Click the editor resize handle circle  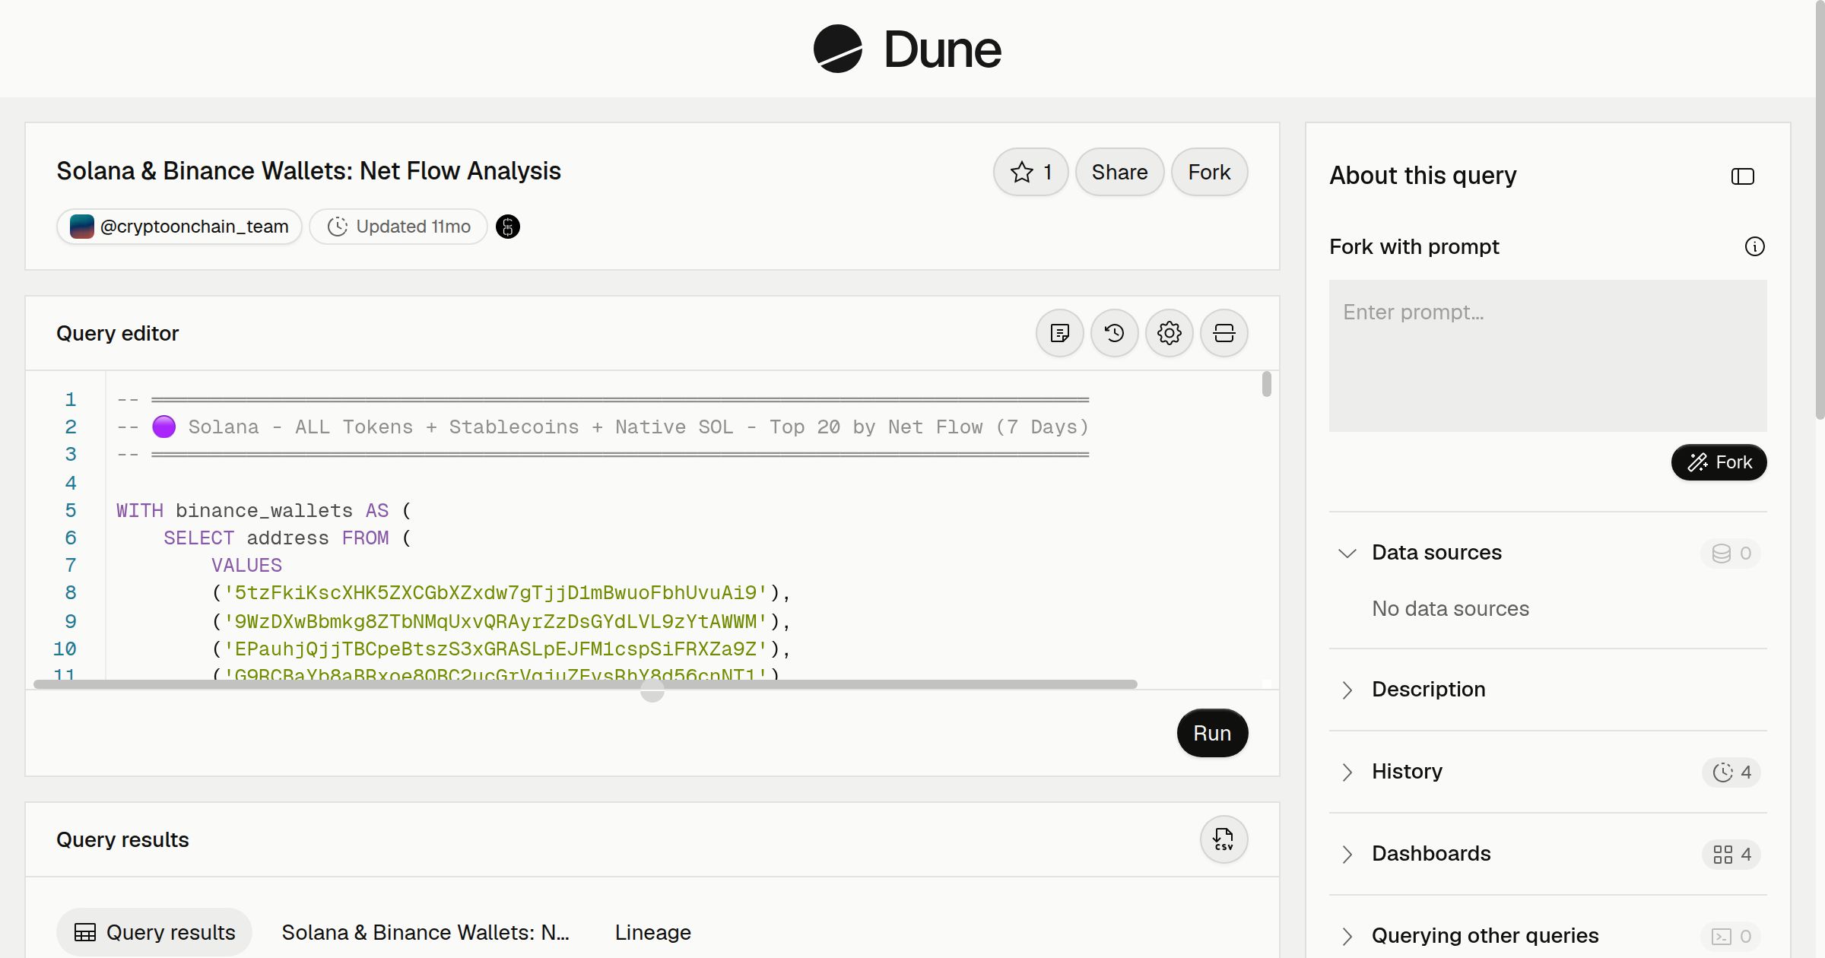coord(652,690)
